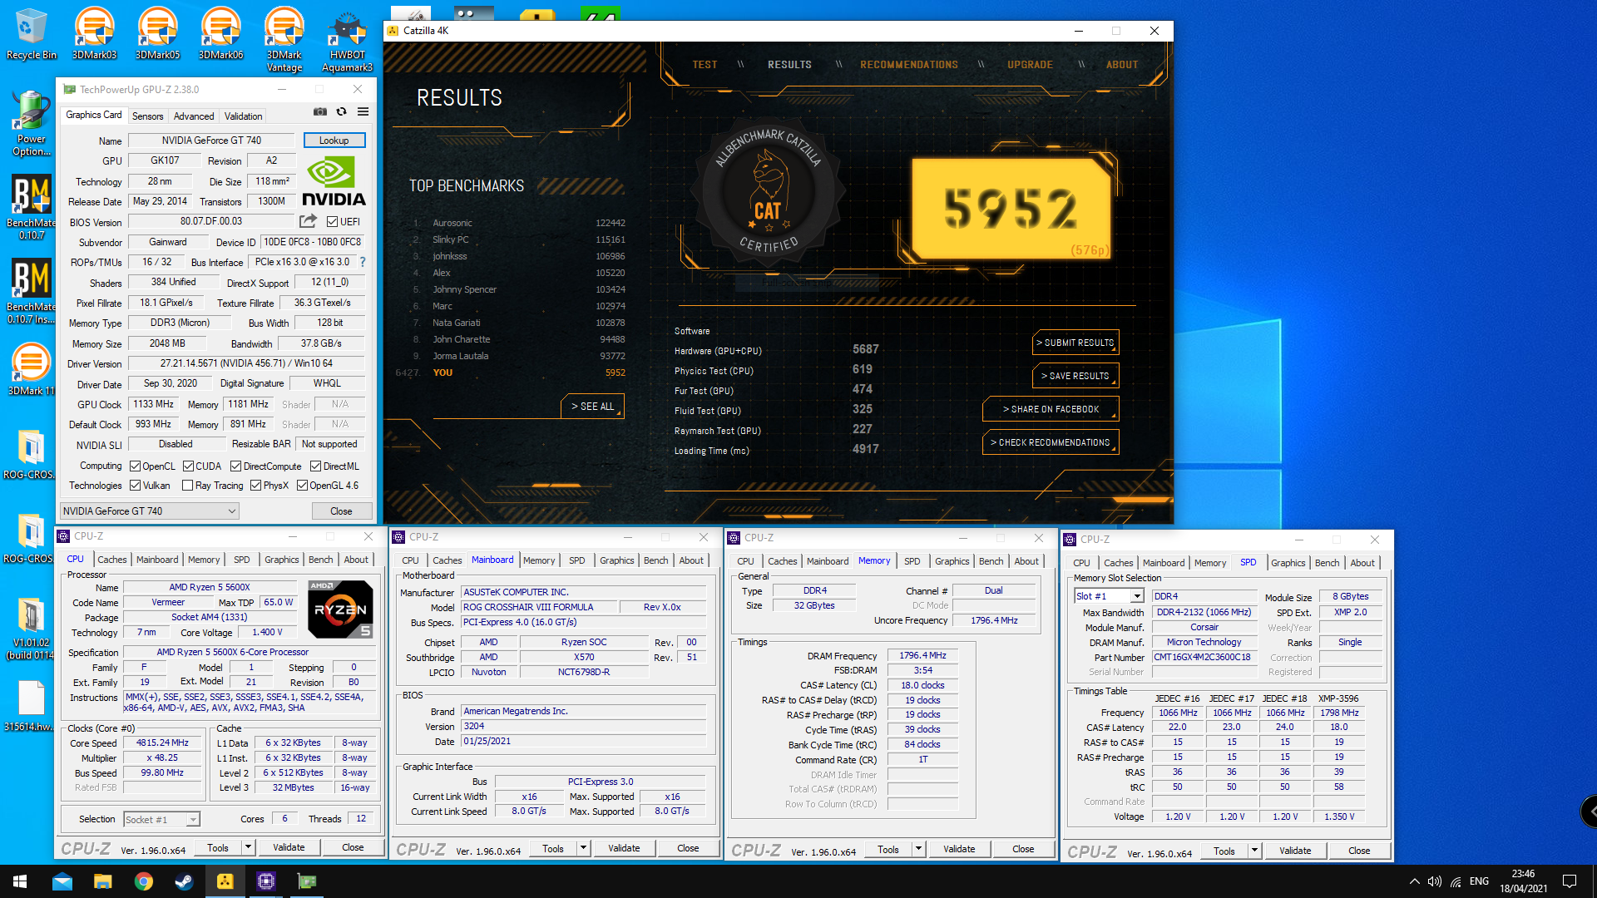1597x898 pixels.
Task: Expand Tools dropdown arrow in CPU-Z Memory window
Action: pyautogui.click(x=918, y=849)
